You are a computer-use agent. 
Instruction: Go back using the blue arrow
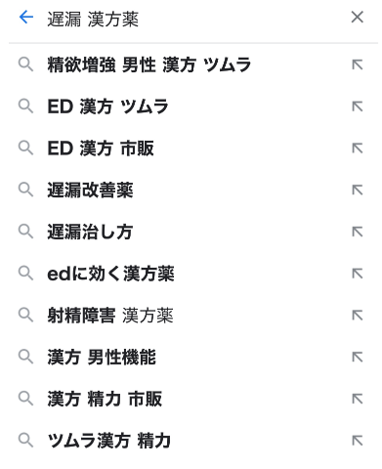[26, 18]
